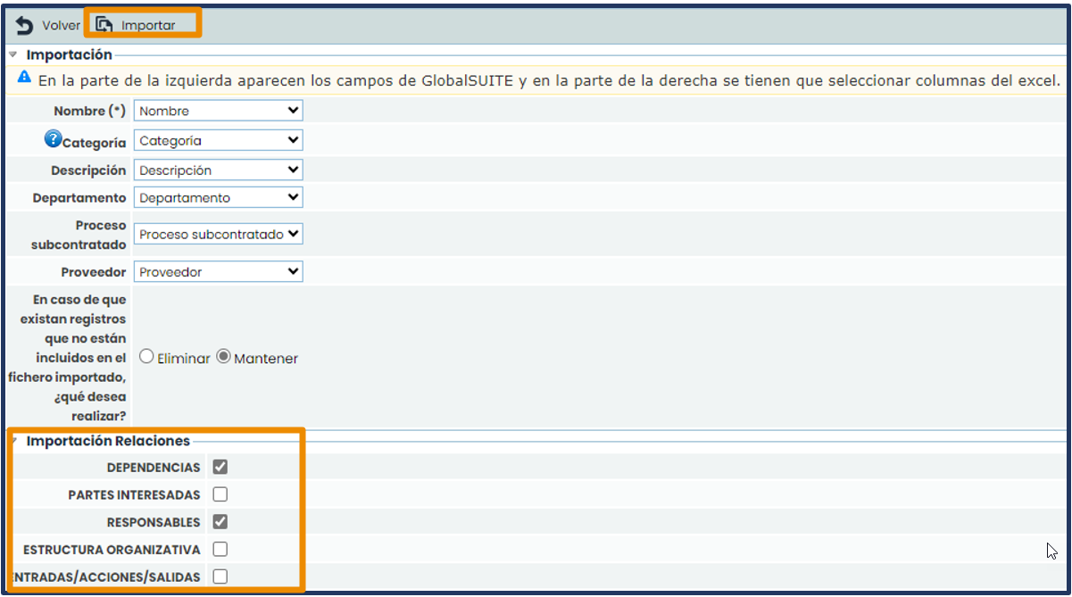Viewport: 1072px width, 597px height.
Task: Collapse the Importación section triangle
Action: (13, 55)
